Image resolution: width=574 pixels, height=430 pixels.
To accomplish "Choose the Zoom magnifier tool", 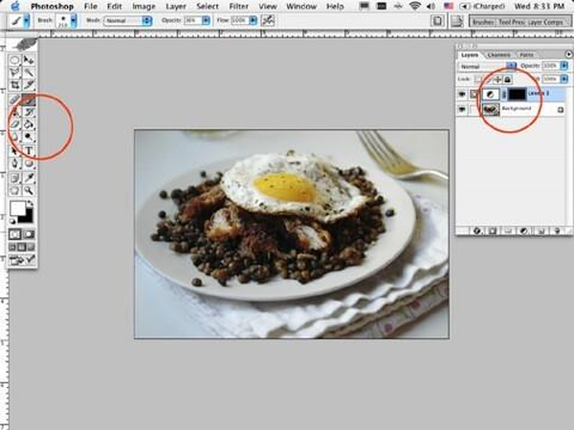I will point(29,190).
